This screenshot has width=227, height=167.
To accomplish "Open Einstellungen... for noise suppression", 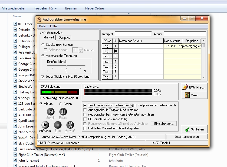I will [x=164, y=124].
